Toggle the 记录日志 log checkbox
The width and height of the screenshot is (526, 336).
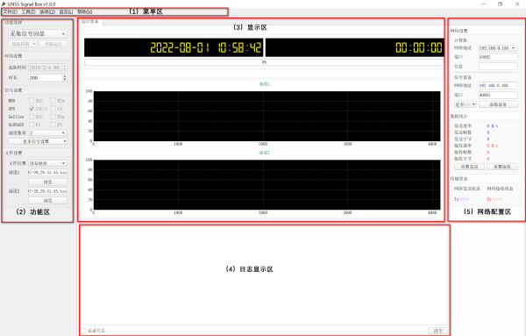point(83,331)
